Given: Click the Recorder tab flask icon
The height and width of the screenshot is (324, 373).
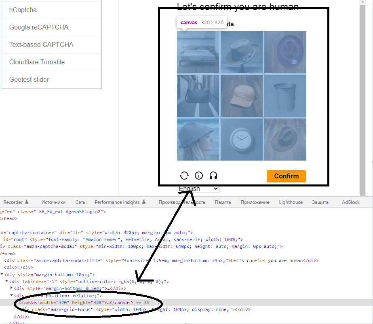Looking at the screenshot, I should pyautogui.click(x=27, y=202).
